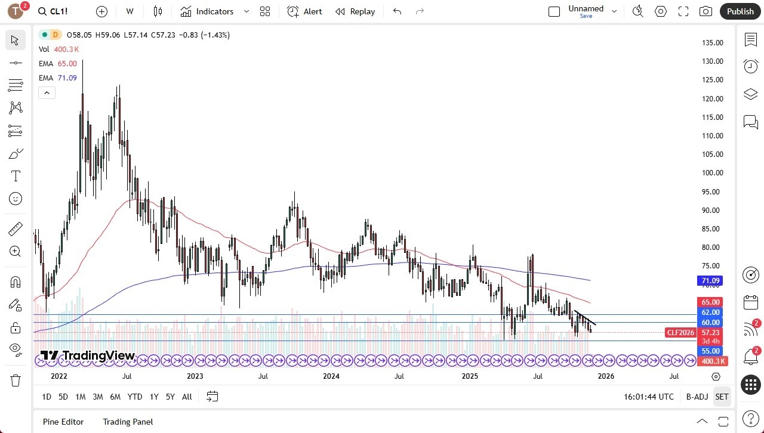The image size is (764, 433).
Task: Open the measure ruler tool
Action: [x=15, y=228]
